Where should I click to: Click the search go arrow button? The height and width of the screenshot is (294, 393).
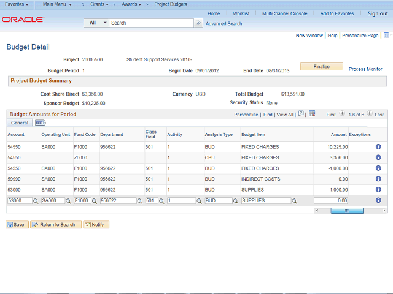coord(198,23)
